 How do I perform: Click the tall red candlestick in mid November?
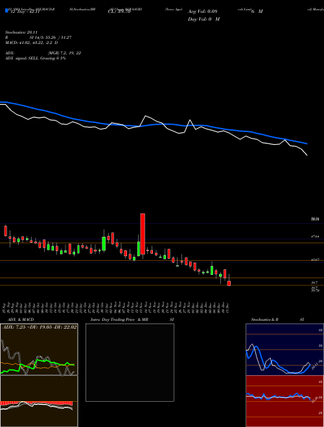(x=143, y=234)
